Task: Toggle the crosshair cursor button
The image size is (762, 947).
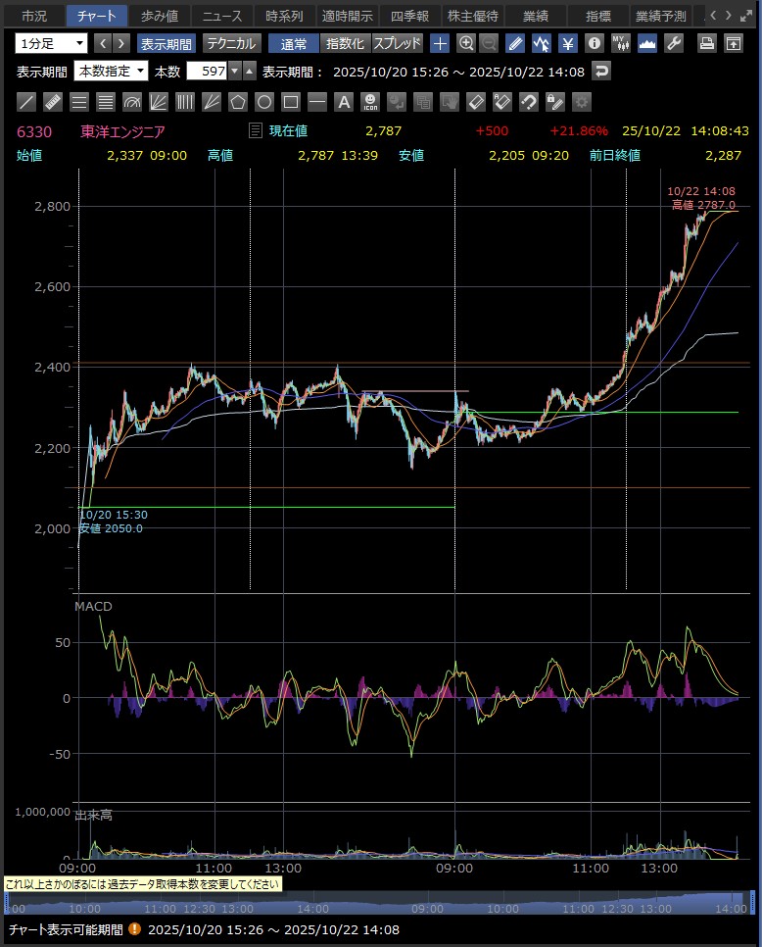Action: point(440,43)
